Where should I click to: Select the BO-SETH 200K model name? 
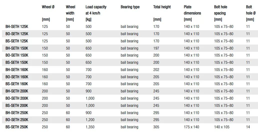click(17, 98)
